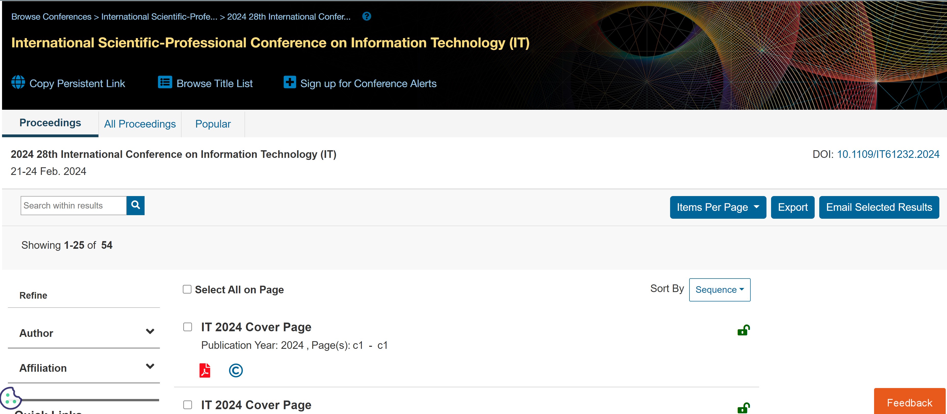
Task: Switch to the All Proceedings tab
Action: coord(140,124)
